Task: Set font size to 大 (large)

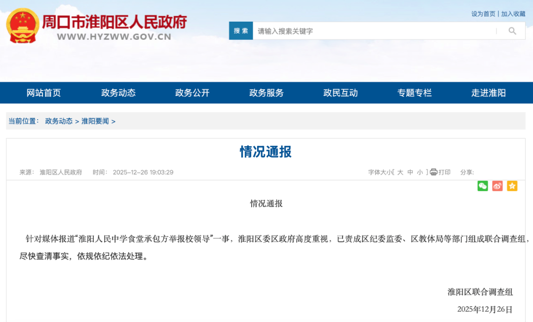Action: (400, 172)
